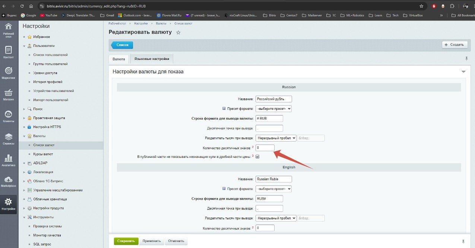Toggle Russian Пресет формата checkbox icon
This screenshot has width=475, height=248.
pyautogui.click(x=224, y=109)
